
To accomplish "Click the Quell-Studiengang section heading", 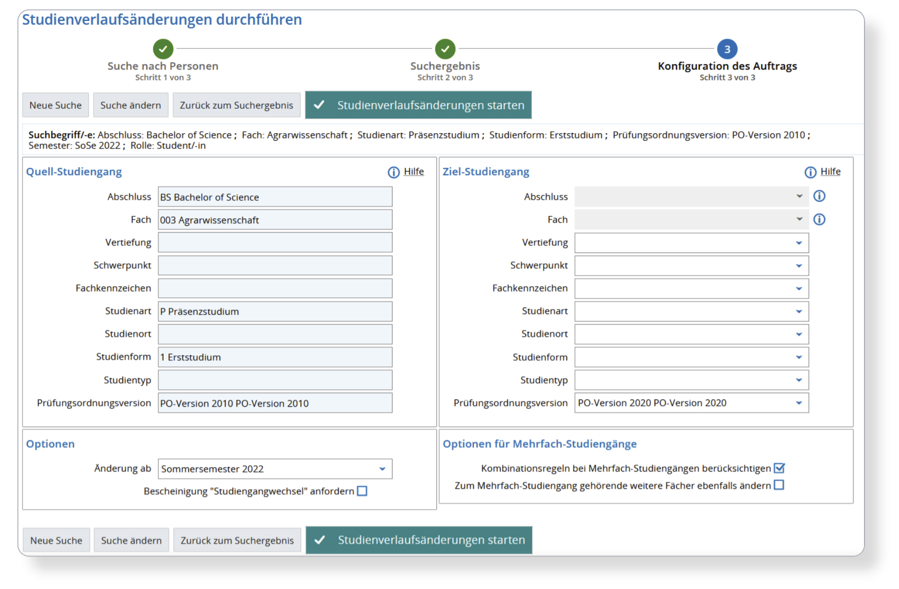I will 74,171.
